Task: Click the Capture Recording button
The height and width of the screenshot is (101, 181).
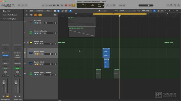Action: point(70,5)
